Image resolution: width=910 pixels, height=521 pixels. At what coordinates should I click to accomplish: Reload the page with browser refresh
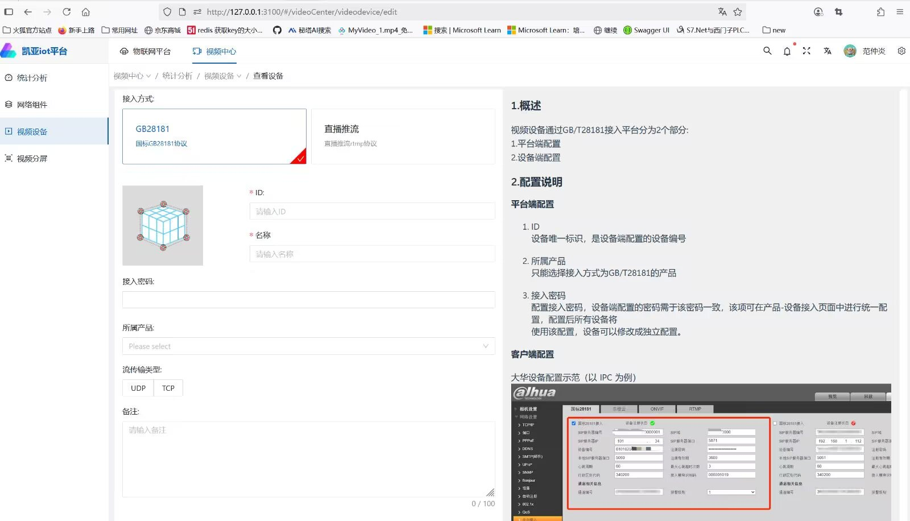tap(67, 12)
